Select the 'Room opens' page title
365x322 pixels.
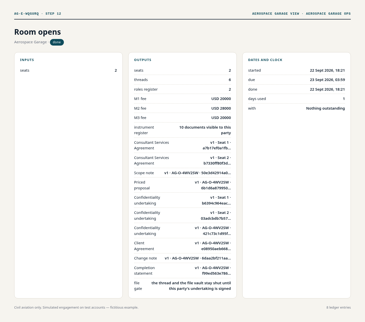[38, 32]
